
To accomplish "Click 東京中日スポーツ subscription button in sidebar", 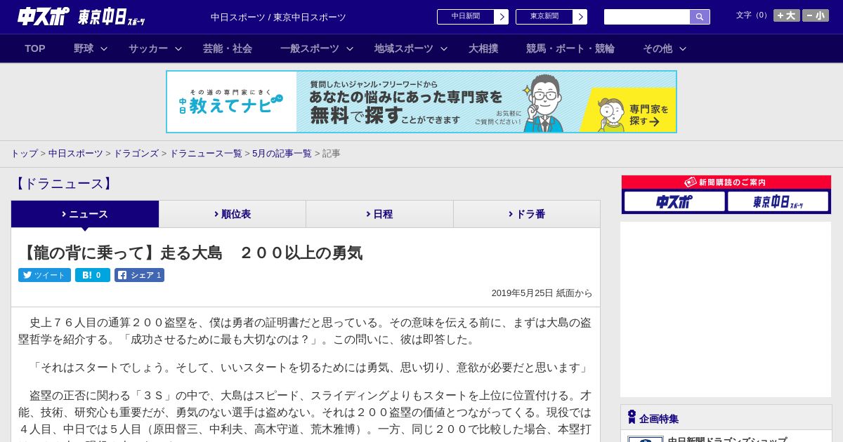I will pyautogui.click(x=778, y=201).
